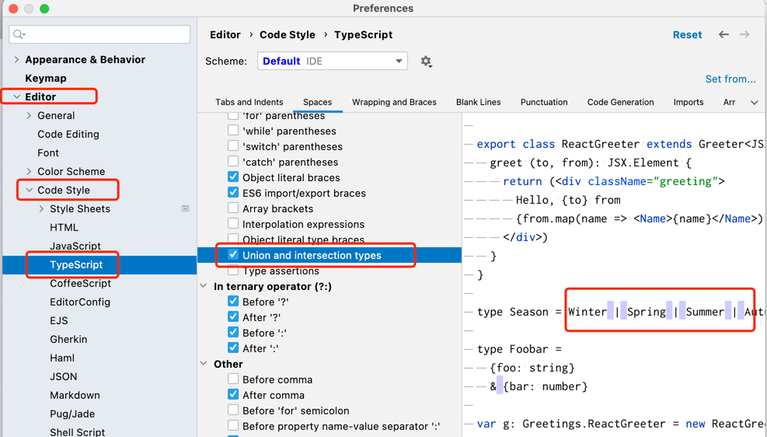Collapse the Other options group
Viewport: 767px width, 437px height.
[204, 364]
